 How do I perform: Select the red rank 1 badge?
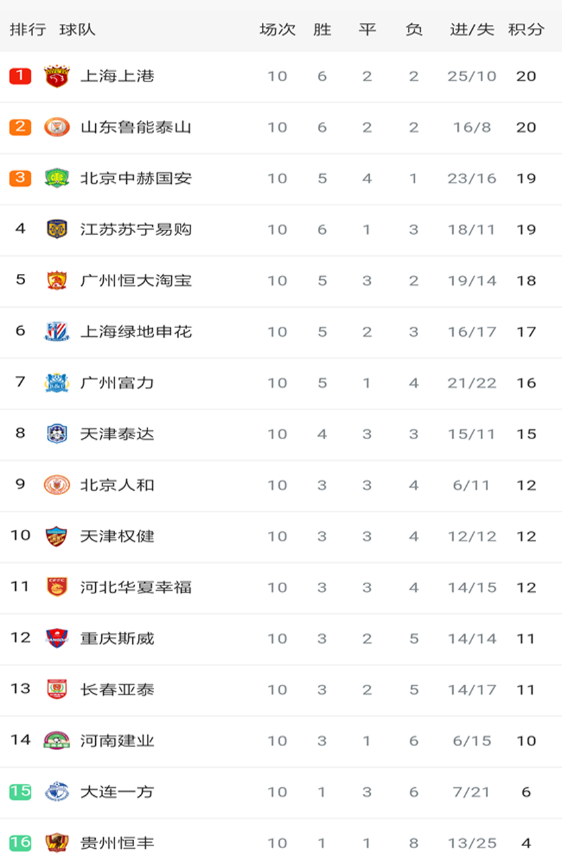click(x=20, y=75)
